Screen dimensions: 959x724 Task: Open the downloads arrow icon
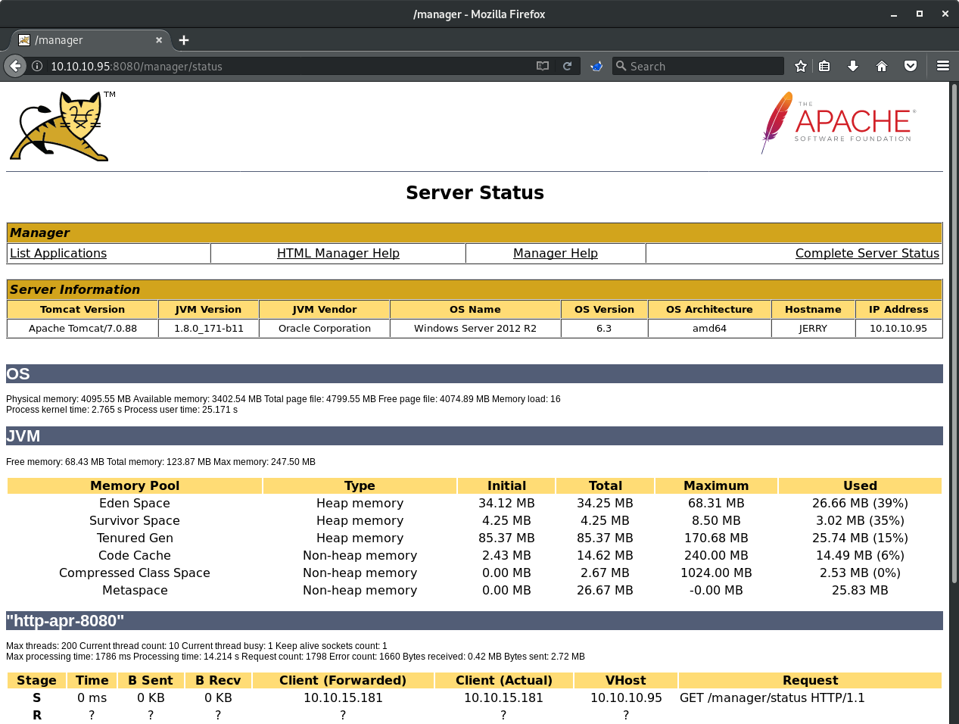tap(853, 66)
